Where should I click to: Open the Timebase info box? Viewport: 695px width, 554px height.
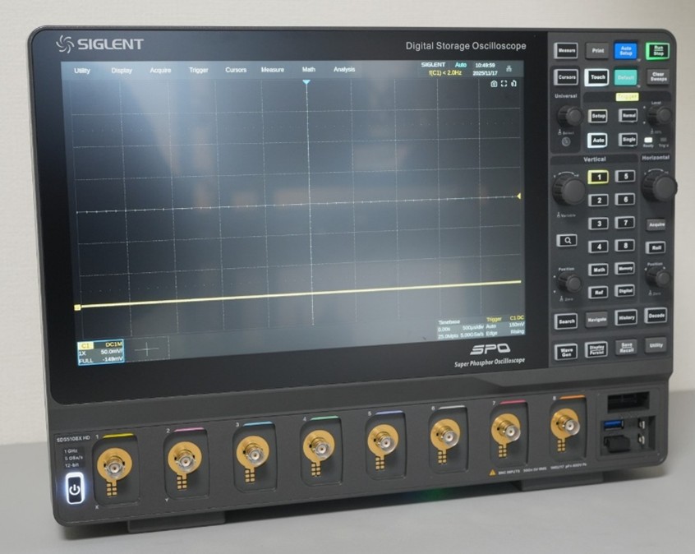(x=460, y=325)
